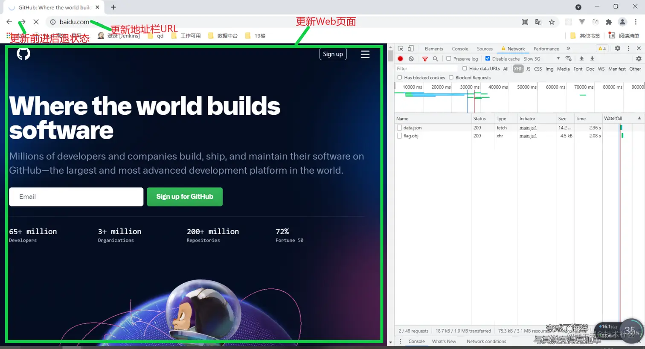
Task: Uncheck Disable cache
Action: (488, 59)
